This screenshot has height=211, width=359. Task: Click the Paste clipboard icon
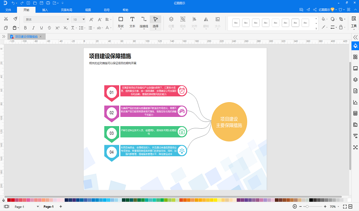click(15, 28)
